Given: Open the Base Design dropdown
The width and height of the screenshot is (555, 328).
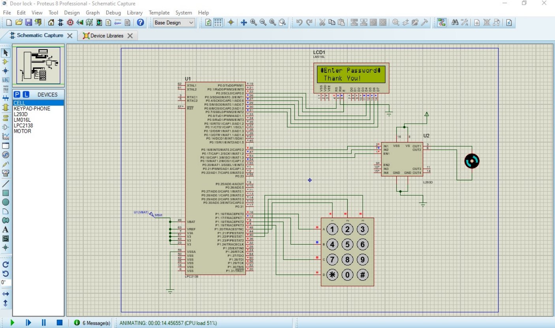Looking at the screenshot, I should tap(174, 23).
